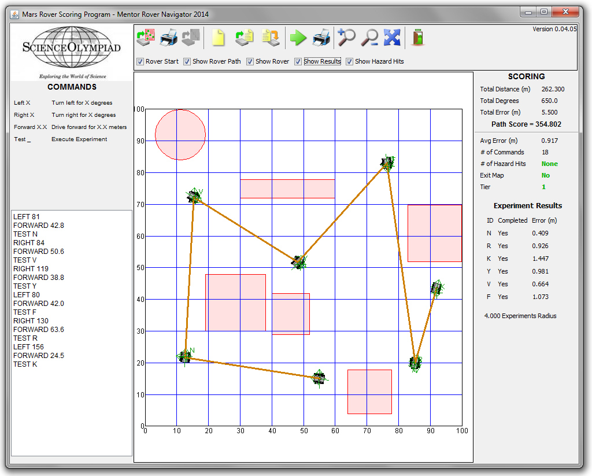Open a commands file from disk
This screenshot has height=476, width=592.
[x=244, y=38]
